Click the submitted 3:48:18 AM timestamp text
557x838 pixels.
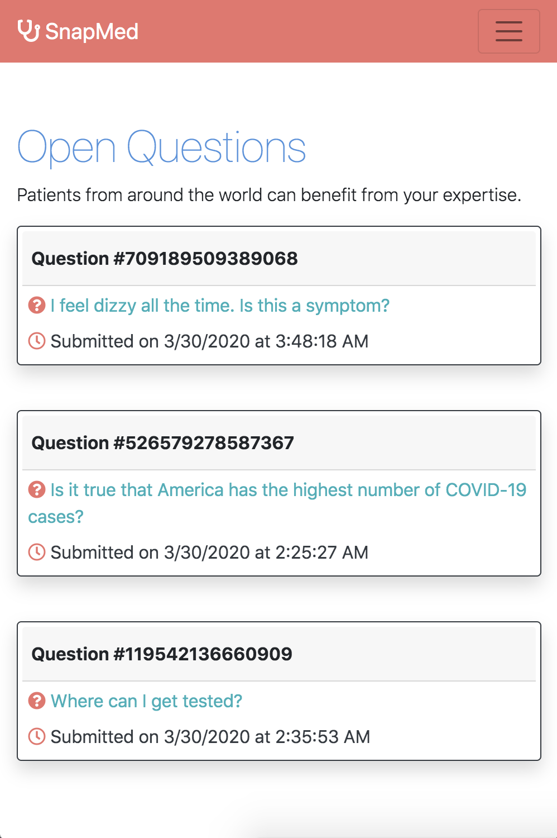point(209,341)
